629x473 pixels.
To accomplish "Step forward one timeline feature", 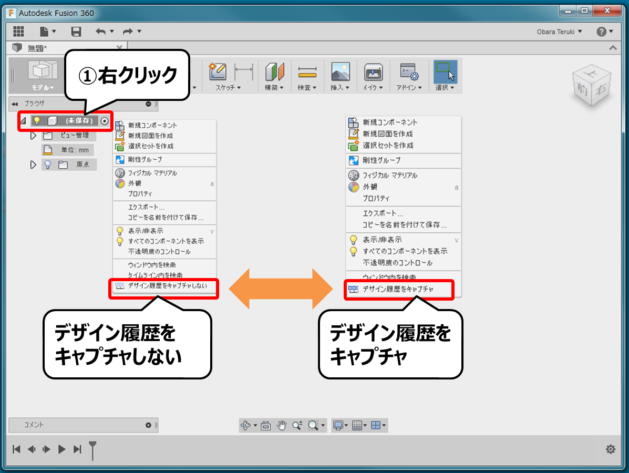I will coord(47,449).
